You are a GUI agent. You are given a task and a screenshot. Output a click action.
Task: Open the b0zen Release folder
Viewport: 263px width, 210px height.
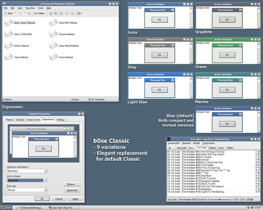click(x=16, y=45)
